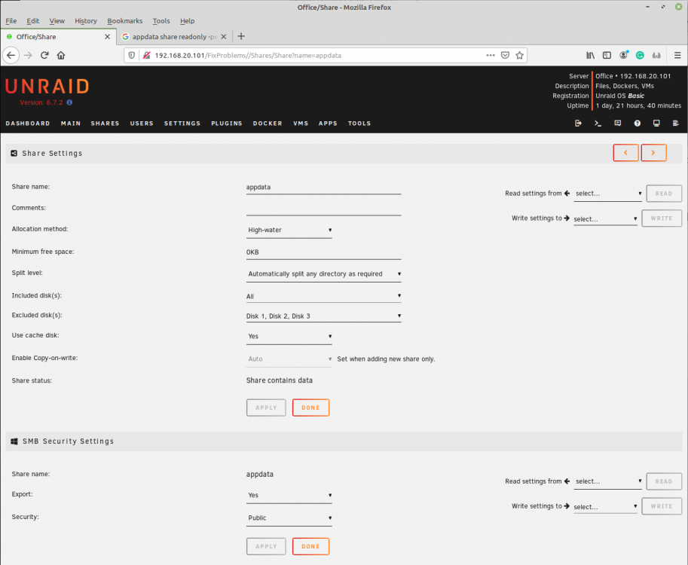Screen dimensions: 688x565
Task: Open SMB Security Public dropdown
Action: point(289,518)
